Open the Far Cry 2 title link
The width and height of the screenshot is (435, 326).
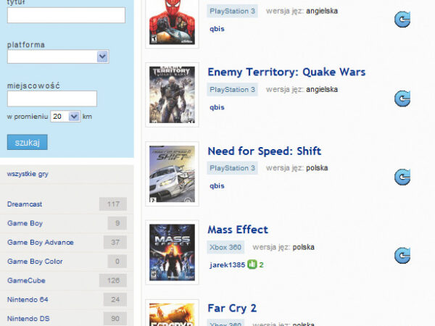coord(232,308)
